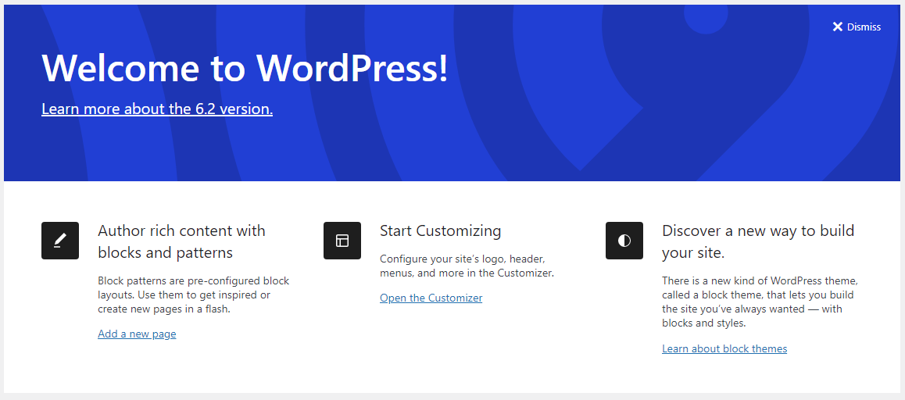Viewport: 905px width, 400px height.
Task: Visit the Learn about block themes link
Action: coord(724,348)
